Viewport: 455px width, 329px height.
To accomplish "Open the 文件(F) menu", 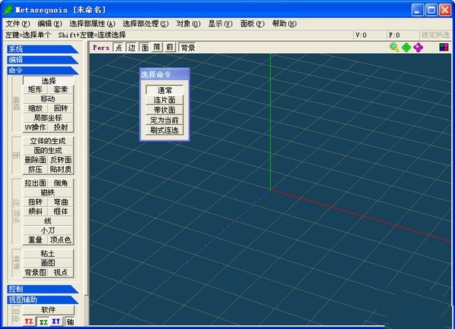I will (x=17, y=23).
